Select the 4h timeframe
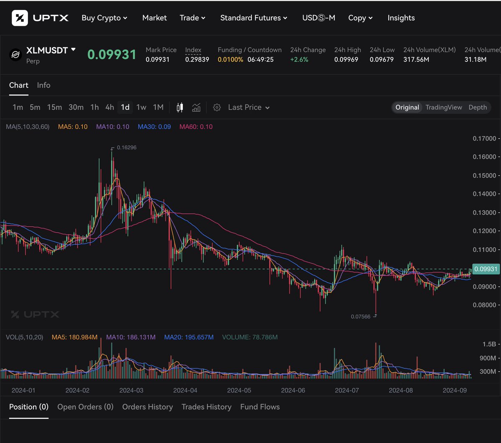501x443 pixels. (x=110, y=107)
